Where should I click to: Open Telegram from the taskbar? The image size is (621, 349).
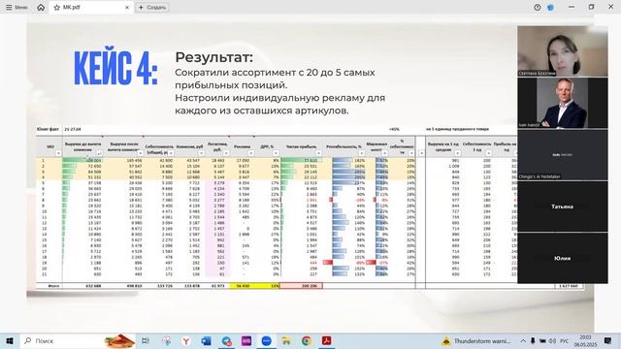(x=226, y=340)
